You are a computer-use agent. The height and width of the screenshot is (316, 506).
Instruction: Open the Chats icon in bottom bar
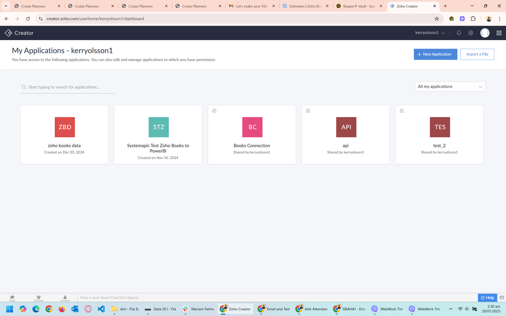[12, 298]
